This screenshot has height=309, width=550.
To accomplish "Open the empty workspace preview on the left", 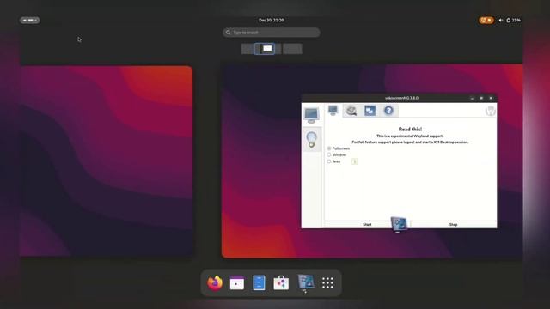I will (107, 161).
